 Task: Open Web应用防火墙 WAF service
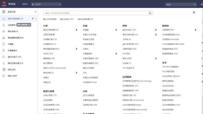(171, 76)
